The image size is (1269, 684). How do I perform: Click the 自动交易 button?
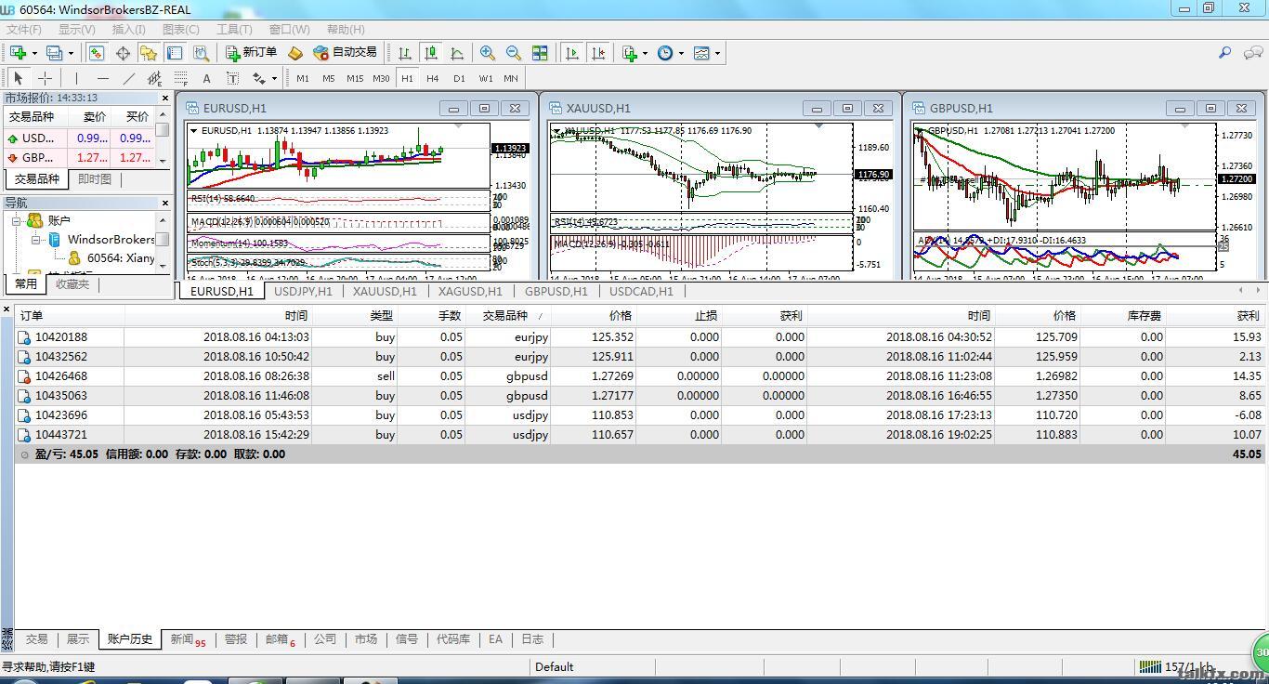pos(345,53)
